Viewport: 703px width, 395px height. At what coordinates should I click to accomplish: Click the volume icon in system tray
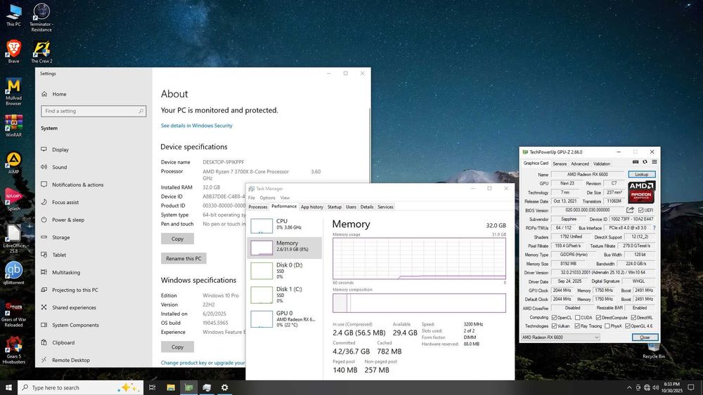tap(655, 387)
